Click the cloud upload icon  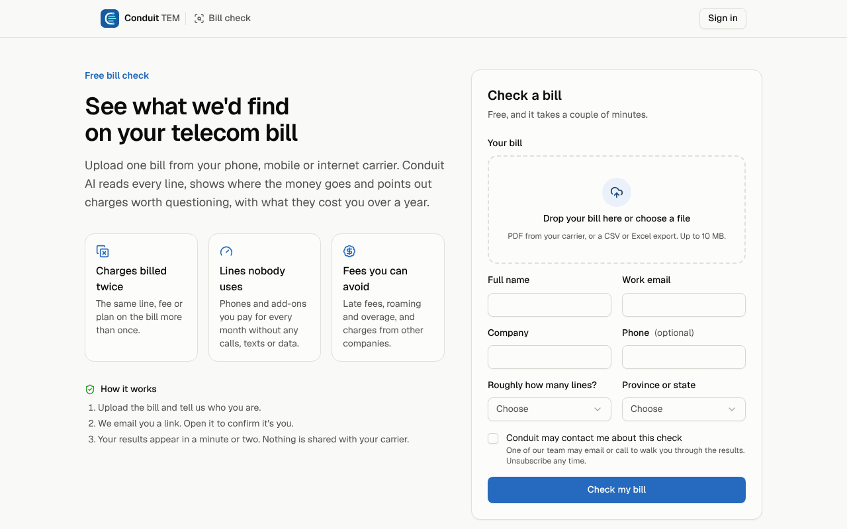tap(617, 192)
